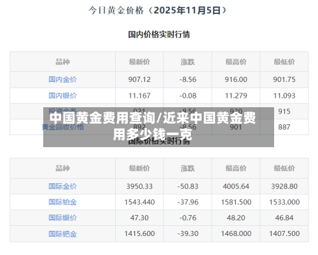Click the -0.76 change value
Image resolution: width=318 pixels, height=255 pixels.
point(188,218)
